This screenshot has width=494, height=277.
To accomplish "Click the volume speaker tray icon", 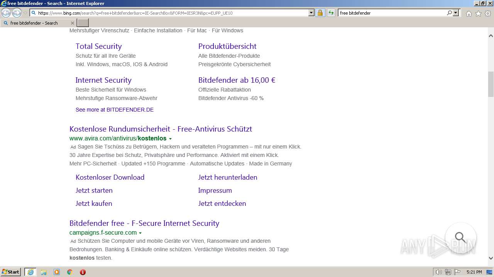I will (x=439, y=272).
